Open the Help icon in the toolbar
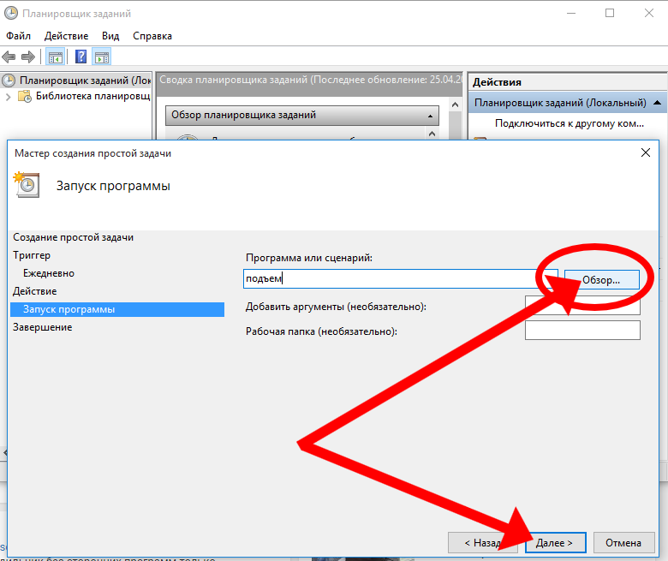Image resolution: width=668 pixels, height=561 pixels. coord(81,57)
